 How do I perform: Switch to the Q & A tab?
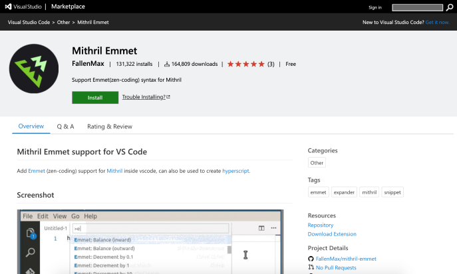[x=66, y=126]
